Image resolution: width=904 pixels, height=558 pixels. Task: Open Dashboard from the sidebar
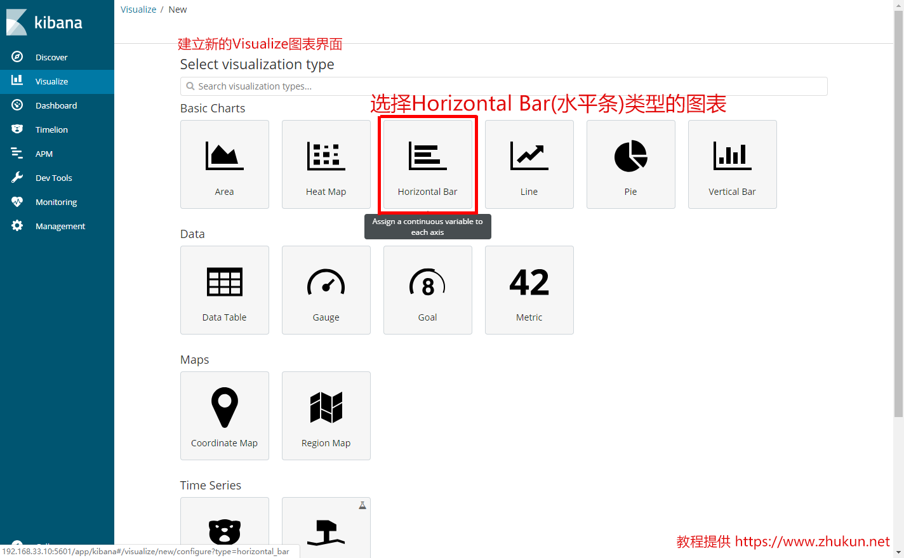pyautogui.click(x=57, y=105)
